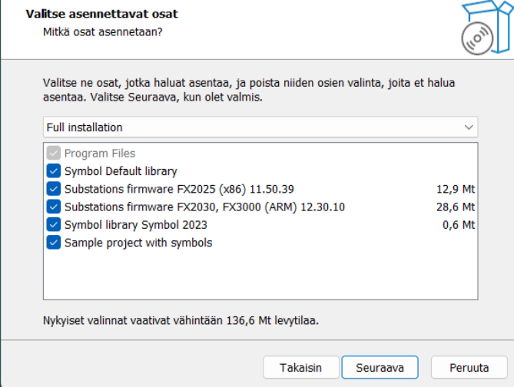This screenshot has height=387, width=514.
Task: Cancel setup with the Peruuta button
Action: tap(469, 367)
